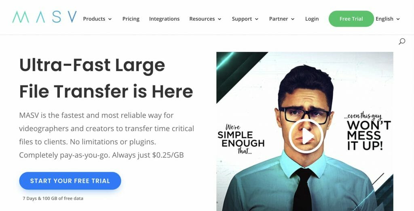Screen dimensions: 414x211
Task: Open the Partner menu chevron
Action: coord(293,19)
